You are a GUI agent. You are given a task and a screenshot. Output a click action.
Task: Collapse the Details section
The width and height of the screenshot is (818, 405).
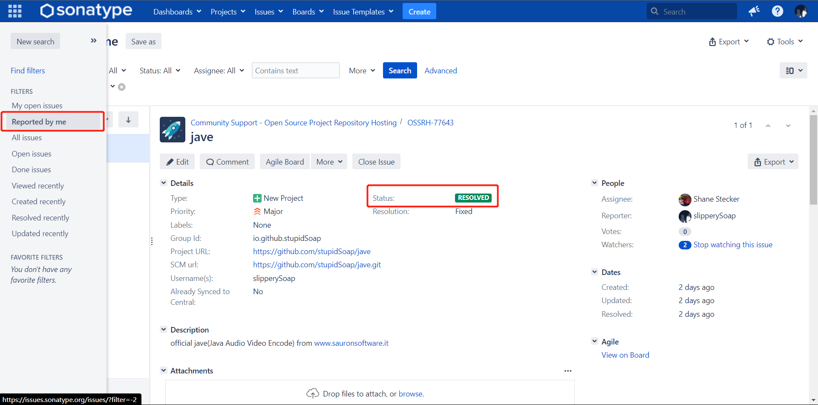pyautogui.click(x=164, y=183)
